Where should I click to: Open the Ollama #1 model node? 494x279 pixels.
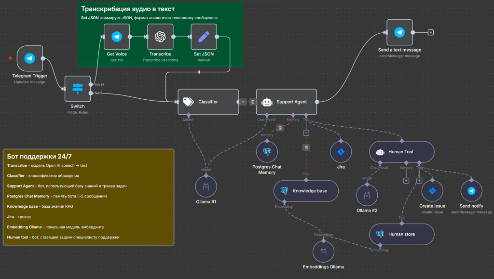[206, 186]
